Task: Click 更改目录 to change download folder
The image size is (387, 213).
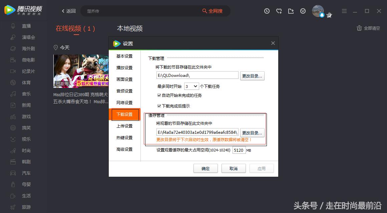Action: [252, 76]
